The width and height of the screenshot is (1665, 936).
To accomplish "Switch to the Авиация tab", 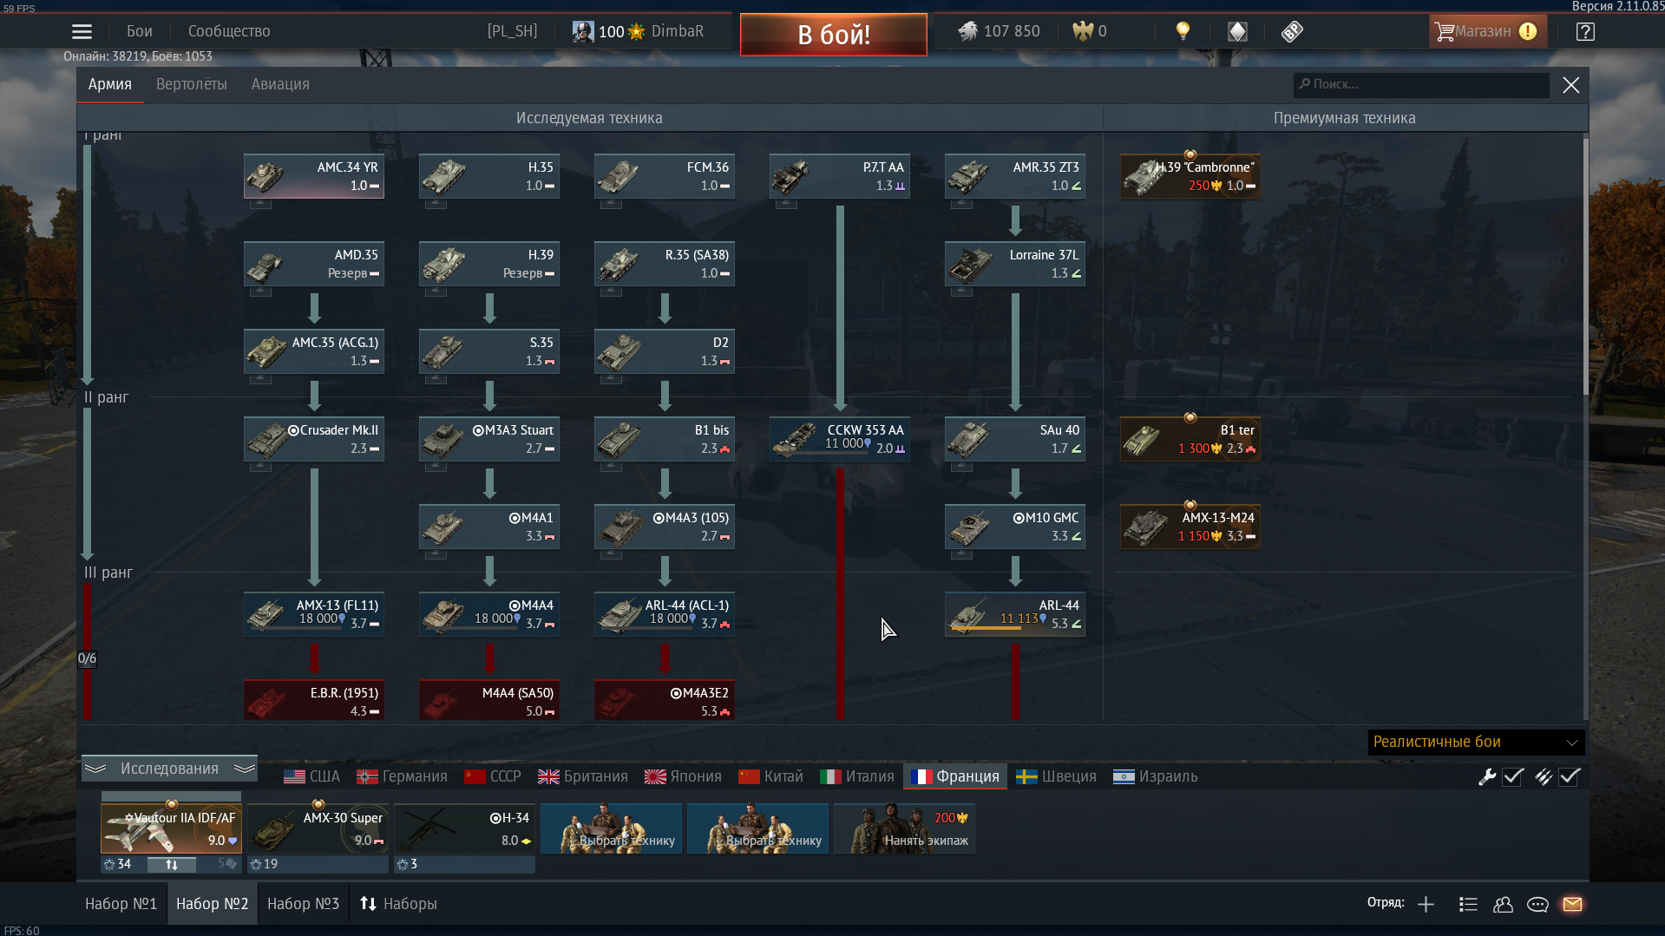I will pyautogui.click(x=280, y=84).
